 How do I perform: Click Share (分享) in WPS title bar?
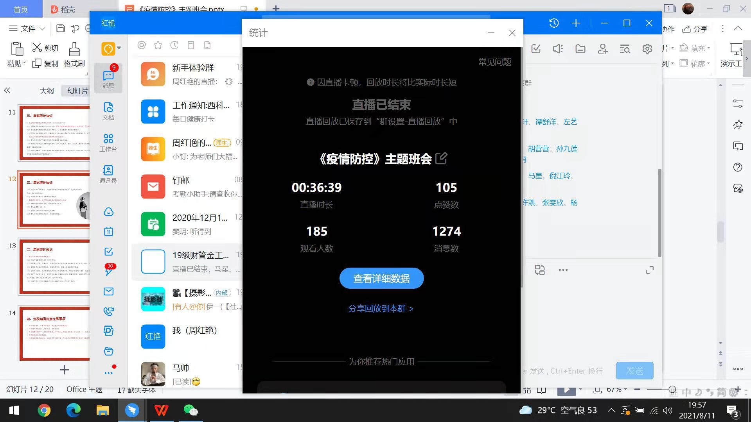click(695, 29)
